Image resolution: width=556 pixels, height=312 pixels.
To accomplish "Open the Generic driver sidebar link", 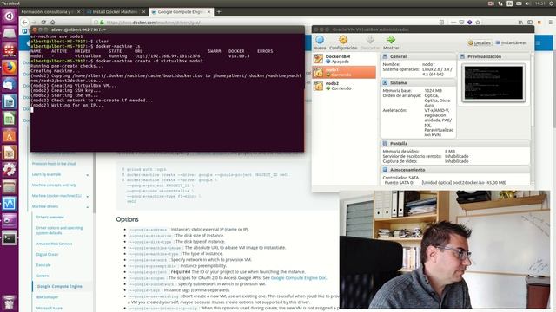I will [43, 276].
